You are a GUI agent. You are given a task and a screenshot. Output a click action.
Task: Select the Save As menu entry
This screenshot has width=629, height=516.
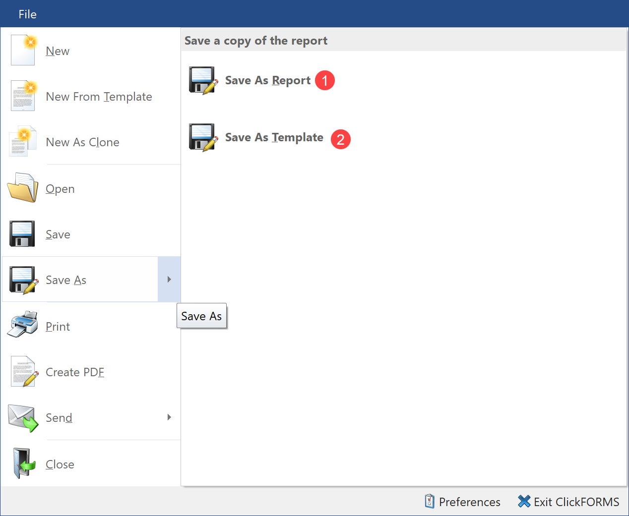click(x=66, y=280)
